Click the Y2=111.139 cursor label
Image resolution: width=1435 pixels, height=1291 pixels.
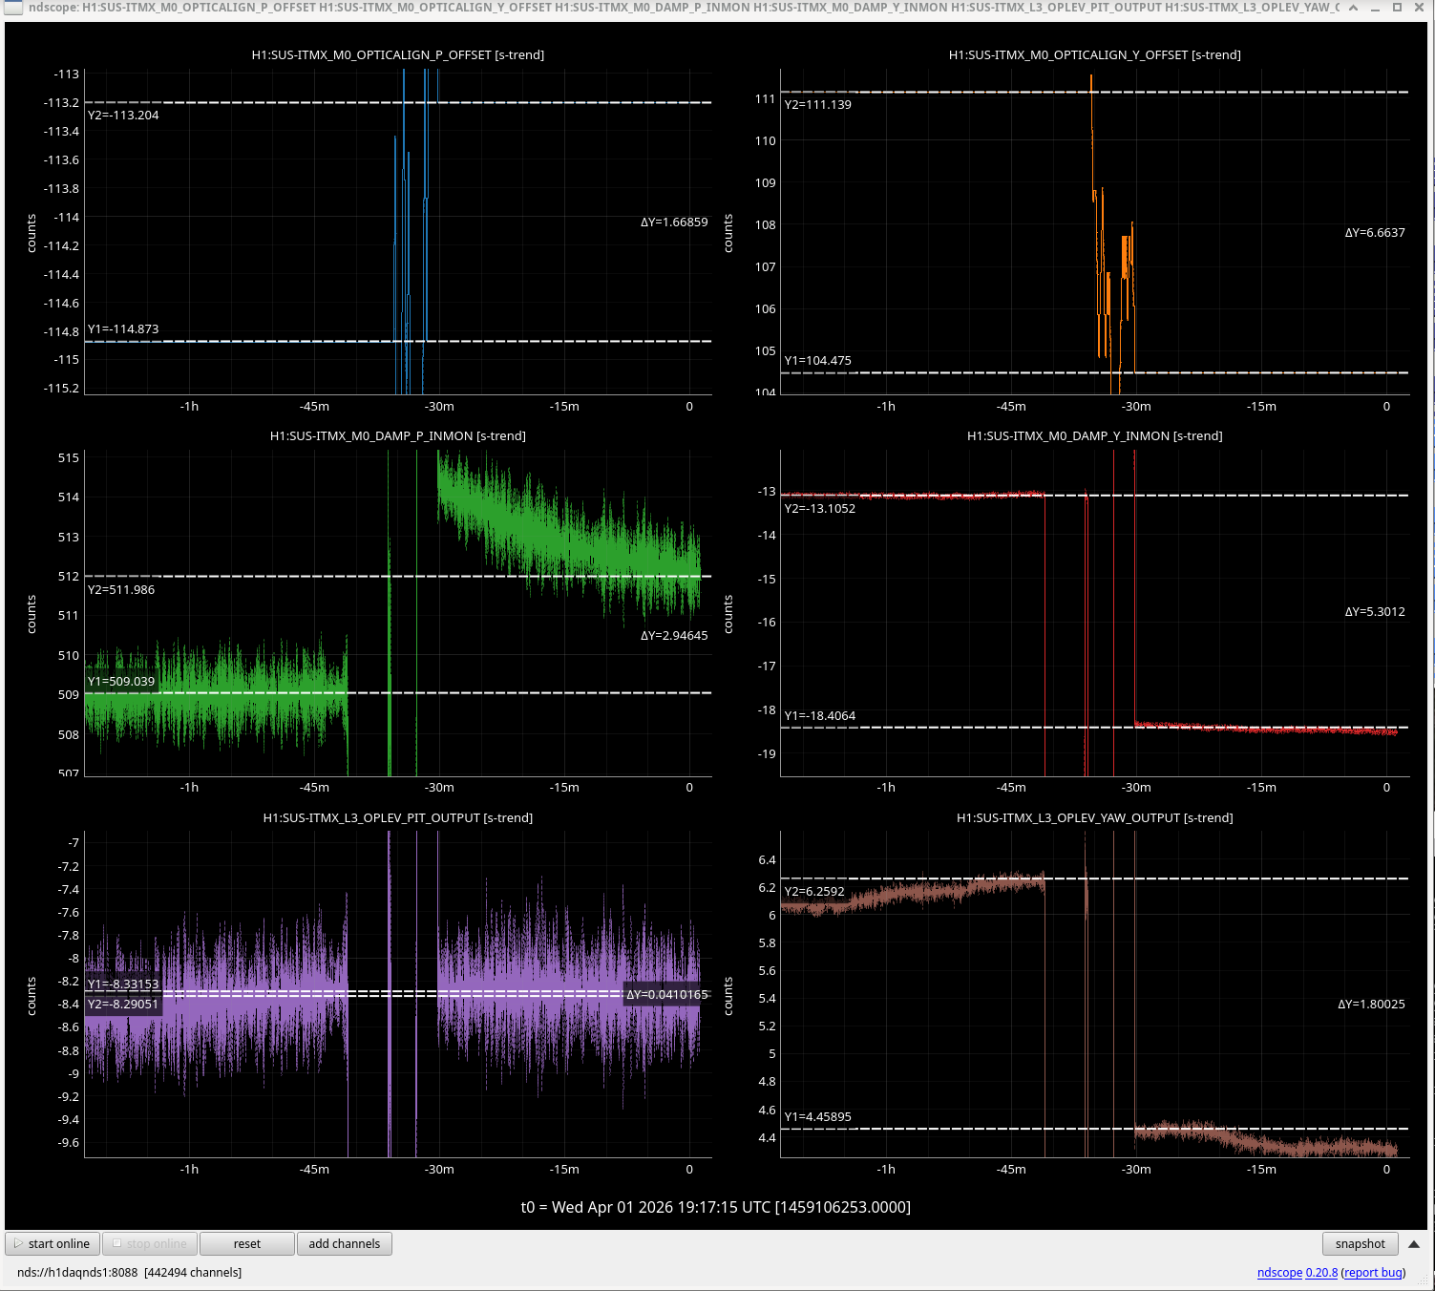817,105
